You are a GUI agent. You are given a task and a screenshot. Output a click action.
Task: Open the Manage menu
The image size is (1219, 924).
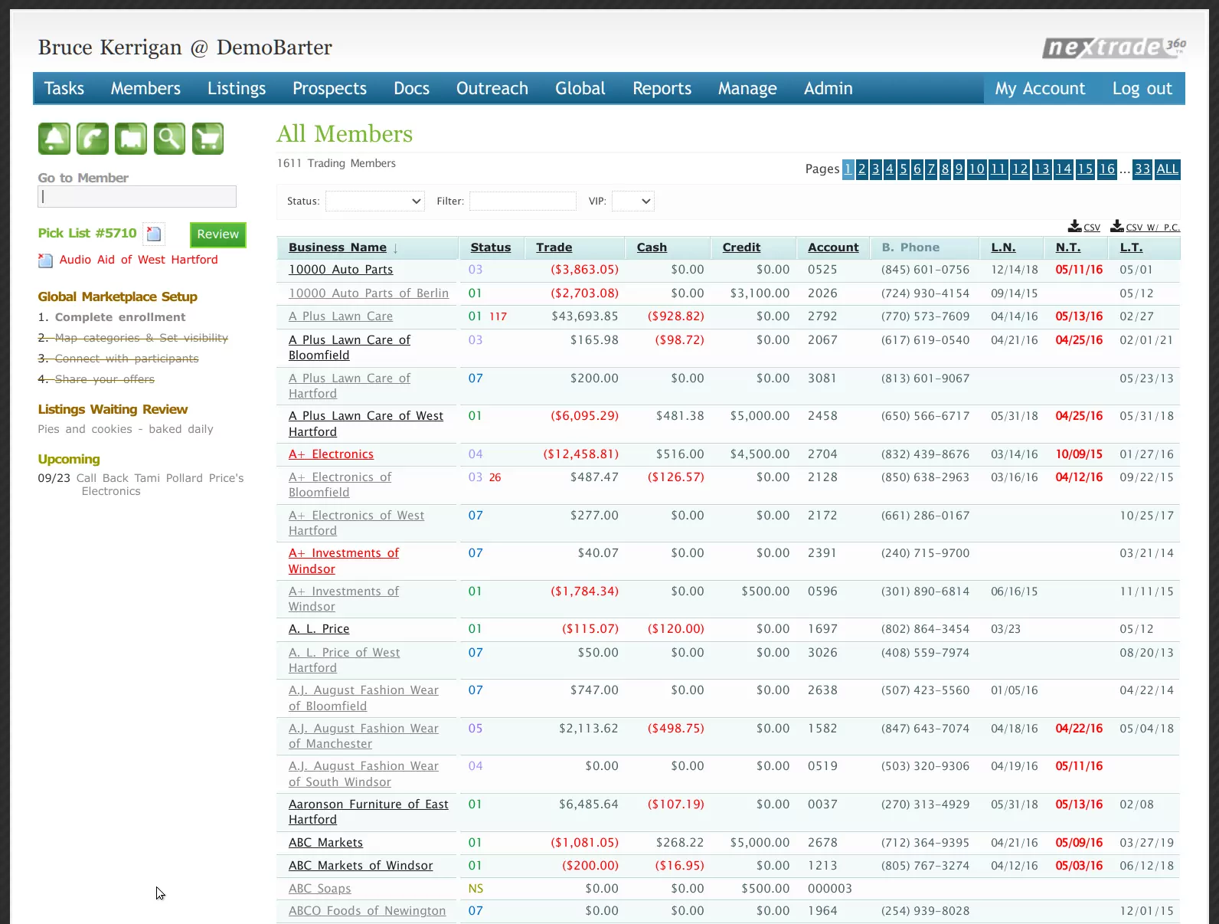point(747,89)
